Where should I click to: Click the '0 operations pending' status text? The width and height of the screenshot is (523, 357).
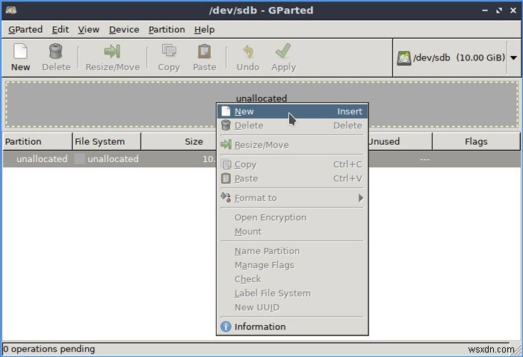coord(49,349)
